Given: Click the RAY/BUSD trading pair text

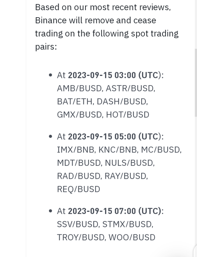Looking at the screenshot, I should (x=126, y=176).
